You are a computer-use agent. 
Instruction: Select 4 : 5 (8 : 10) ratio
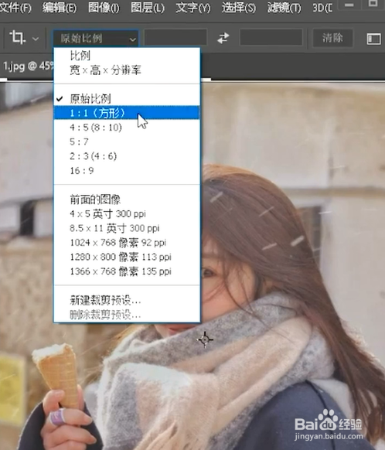pos(127,127)
